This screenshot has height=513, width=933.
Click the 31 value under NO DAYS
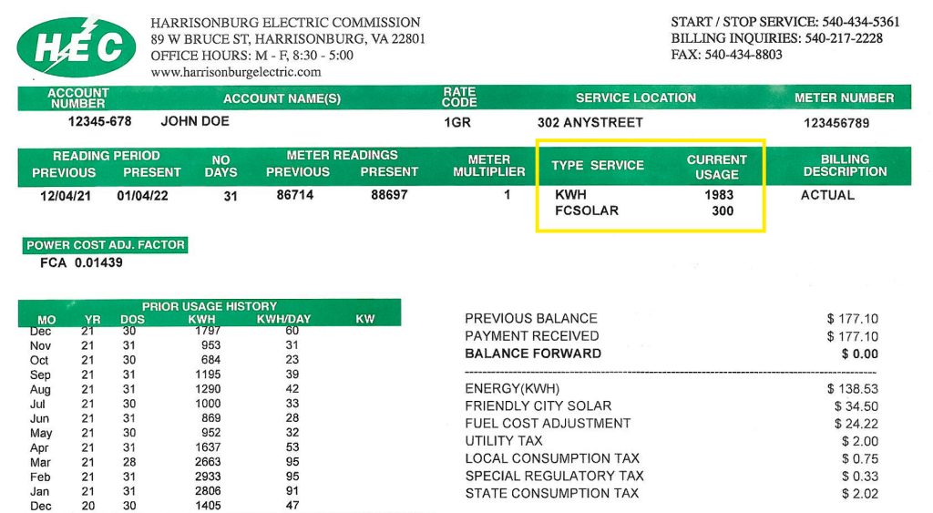tap(231, 196)
